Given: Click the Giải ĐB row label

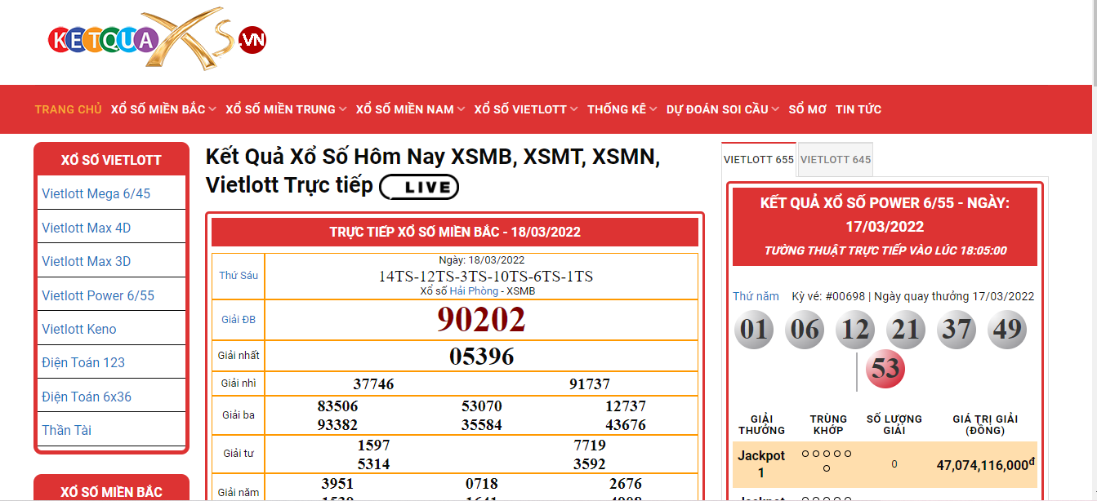Looking at the screenshot, I should 239,320.
